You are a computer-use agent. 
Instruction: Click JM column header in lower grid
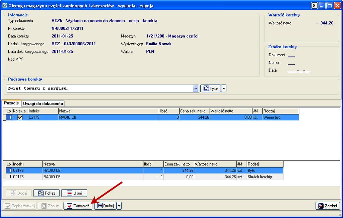tap(242, 164)
